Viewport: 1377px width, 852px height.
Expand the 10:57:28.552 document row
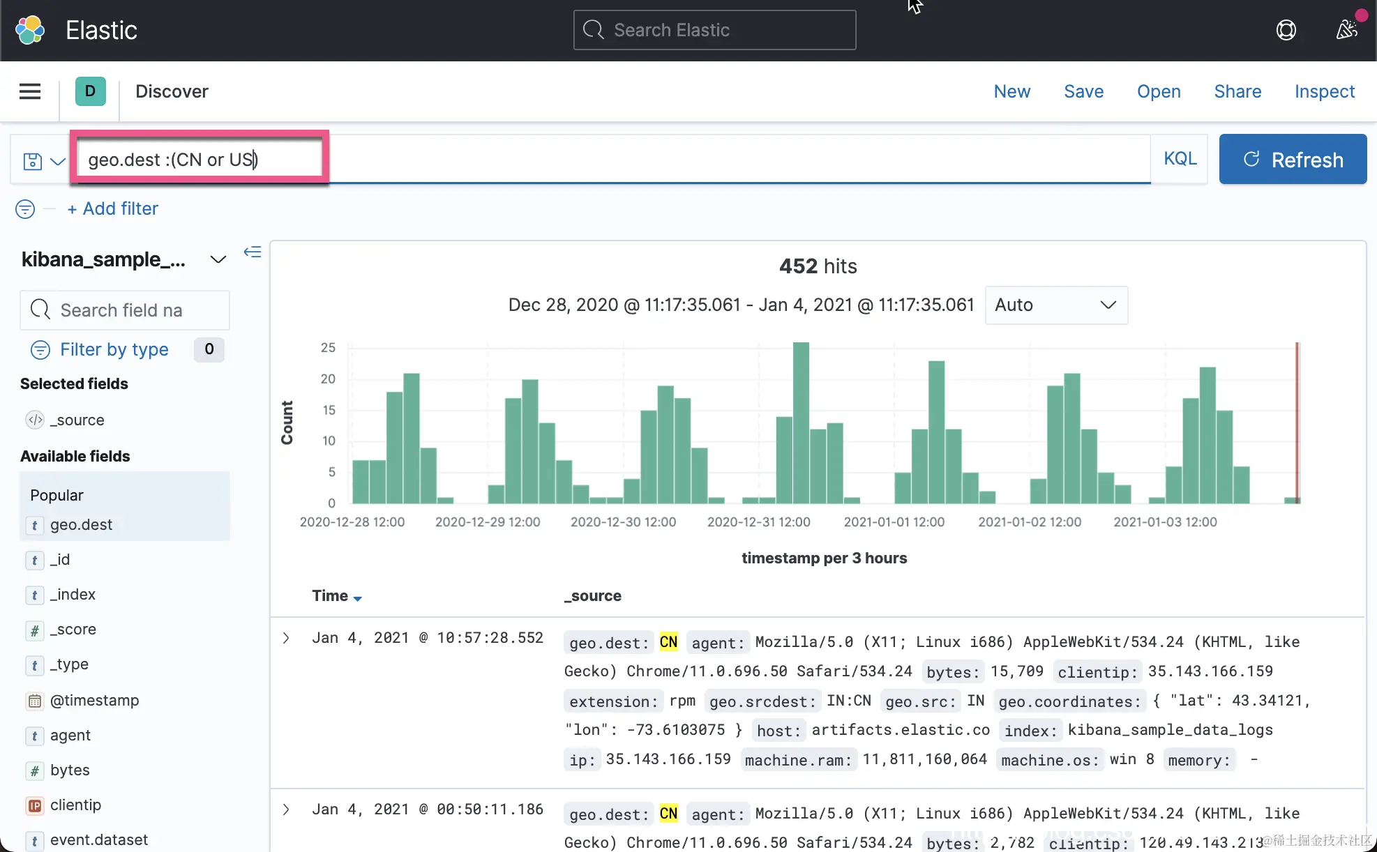pyautogui.click(x=286, y=638)
